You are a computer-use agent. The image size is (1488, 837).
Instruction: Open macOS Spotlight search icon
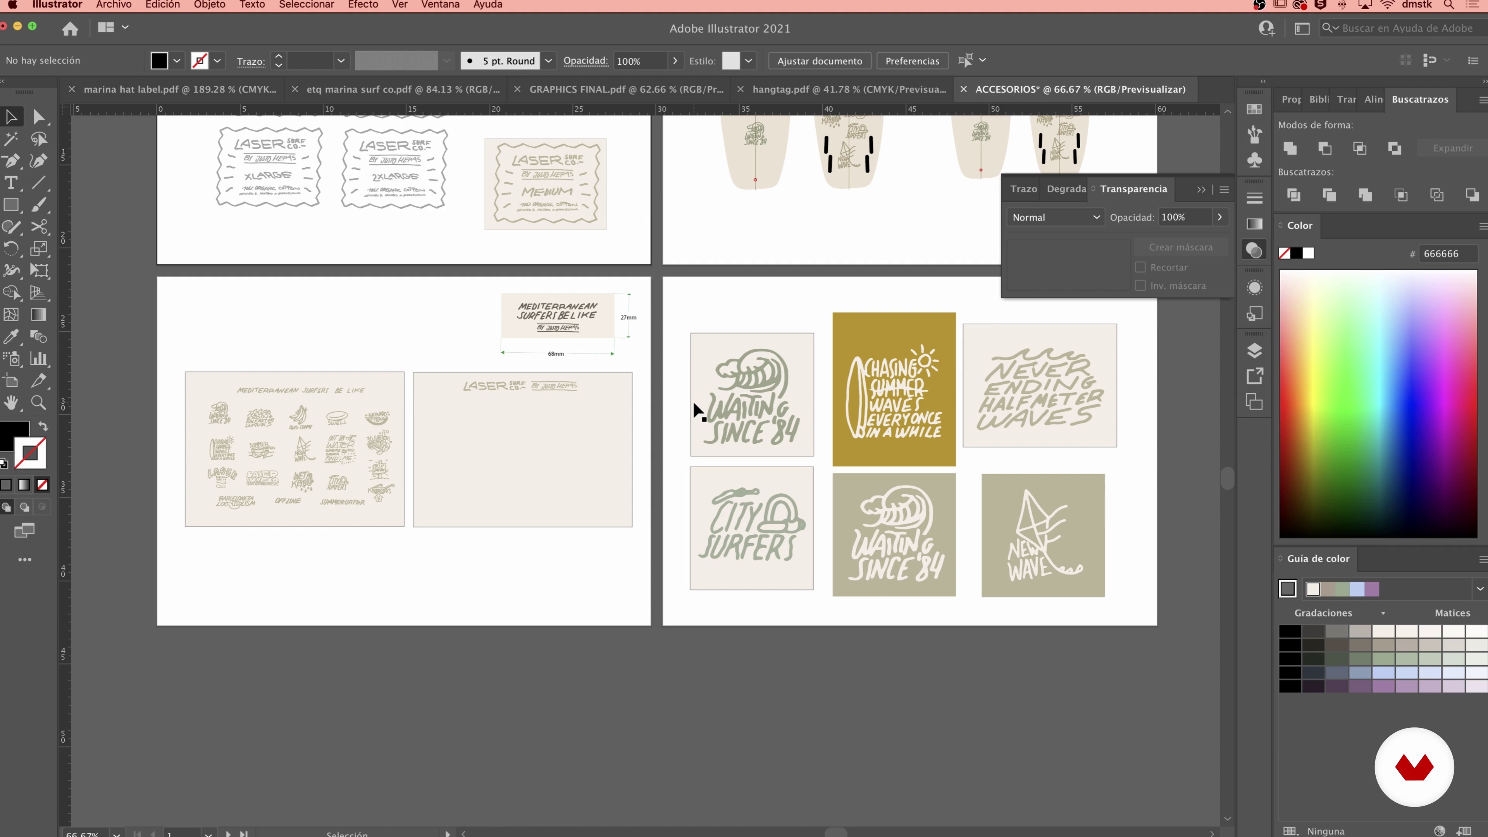click(x=1449, y=5)
